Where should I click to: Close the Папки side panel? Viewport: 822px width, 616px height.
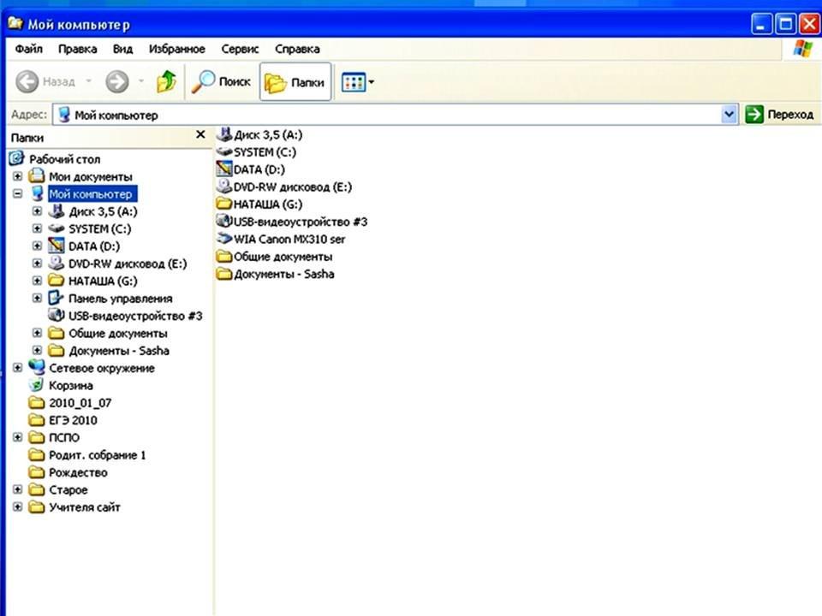click(x=200, y=135)
